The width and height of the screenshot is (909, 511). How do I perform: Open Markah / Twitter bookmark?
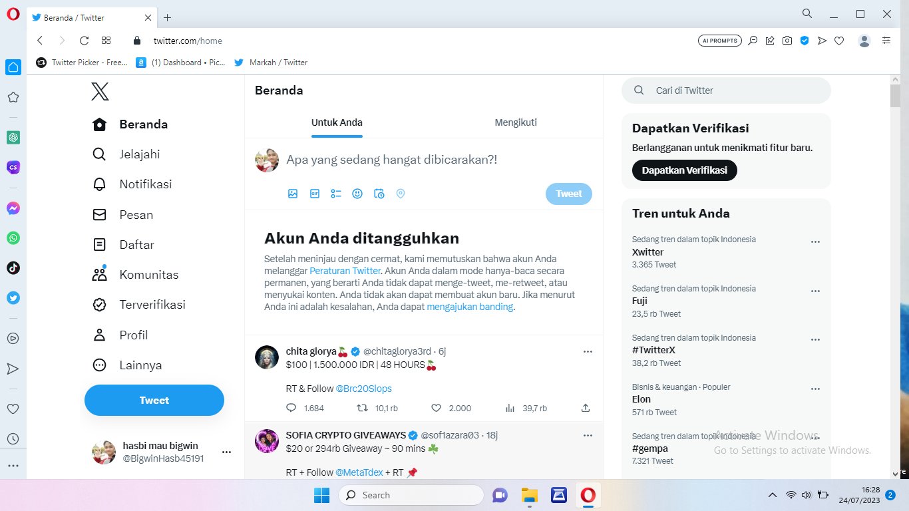pos(271,63)
